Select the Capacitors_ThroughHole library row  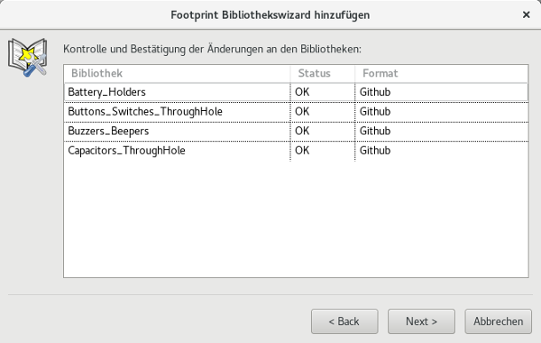pyautogui.click(x=296, y=151)
